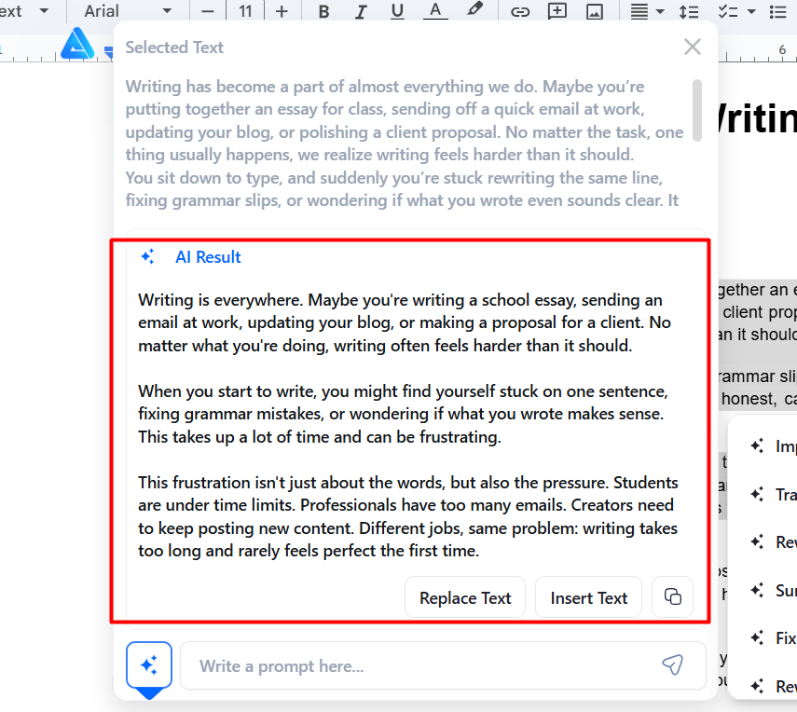The height and width of the screenshot is (712, 797).
Task: Click the Insert Text button
Action: [x=588, y=597]
